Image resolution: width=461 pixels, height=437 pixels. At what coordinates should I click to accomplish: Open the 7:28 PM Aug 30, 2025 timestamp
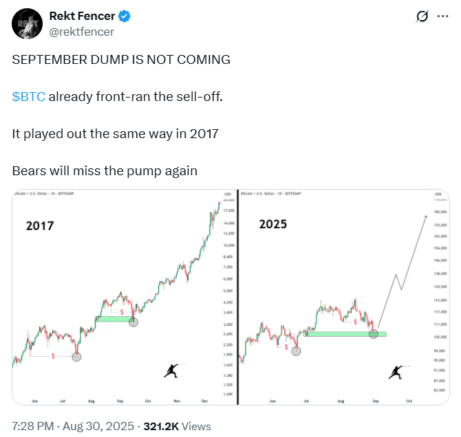coord(73,426)
